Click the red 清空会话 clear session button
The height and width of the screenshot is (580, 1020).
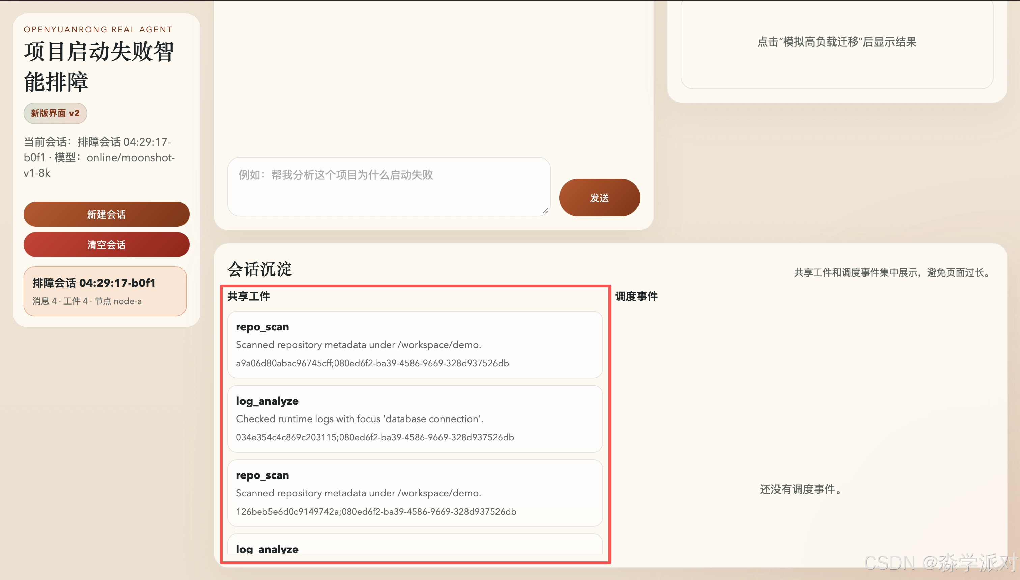click(106, 244)
